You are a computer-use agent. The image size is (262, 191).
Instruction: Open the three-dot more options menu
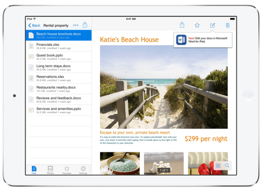76,25
